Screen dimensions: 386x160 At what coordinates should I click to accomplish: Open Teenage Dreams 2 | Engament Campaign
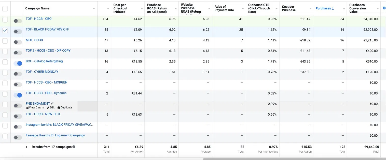coord(55,135)
